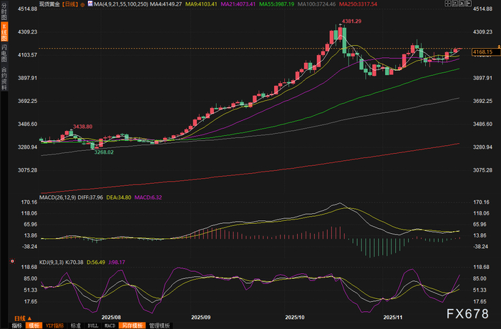
Task: Click the orange arrow above the 4168.15 price tag
Action: coord(499,47)
